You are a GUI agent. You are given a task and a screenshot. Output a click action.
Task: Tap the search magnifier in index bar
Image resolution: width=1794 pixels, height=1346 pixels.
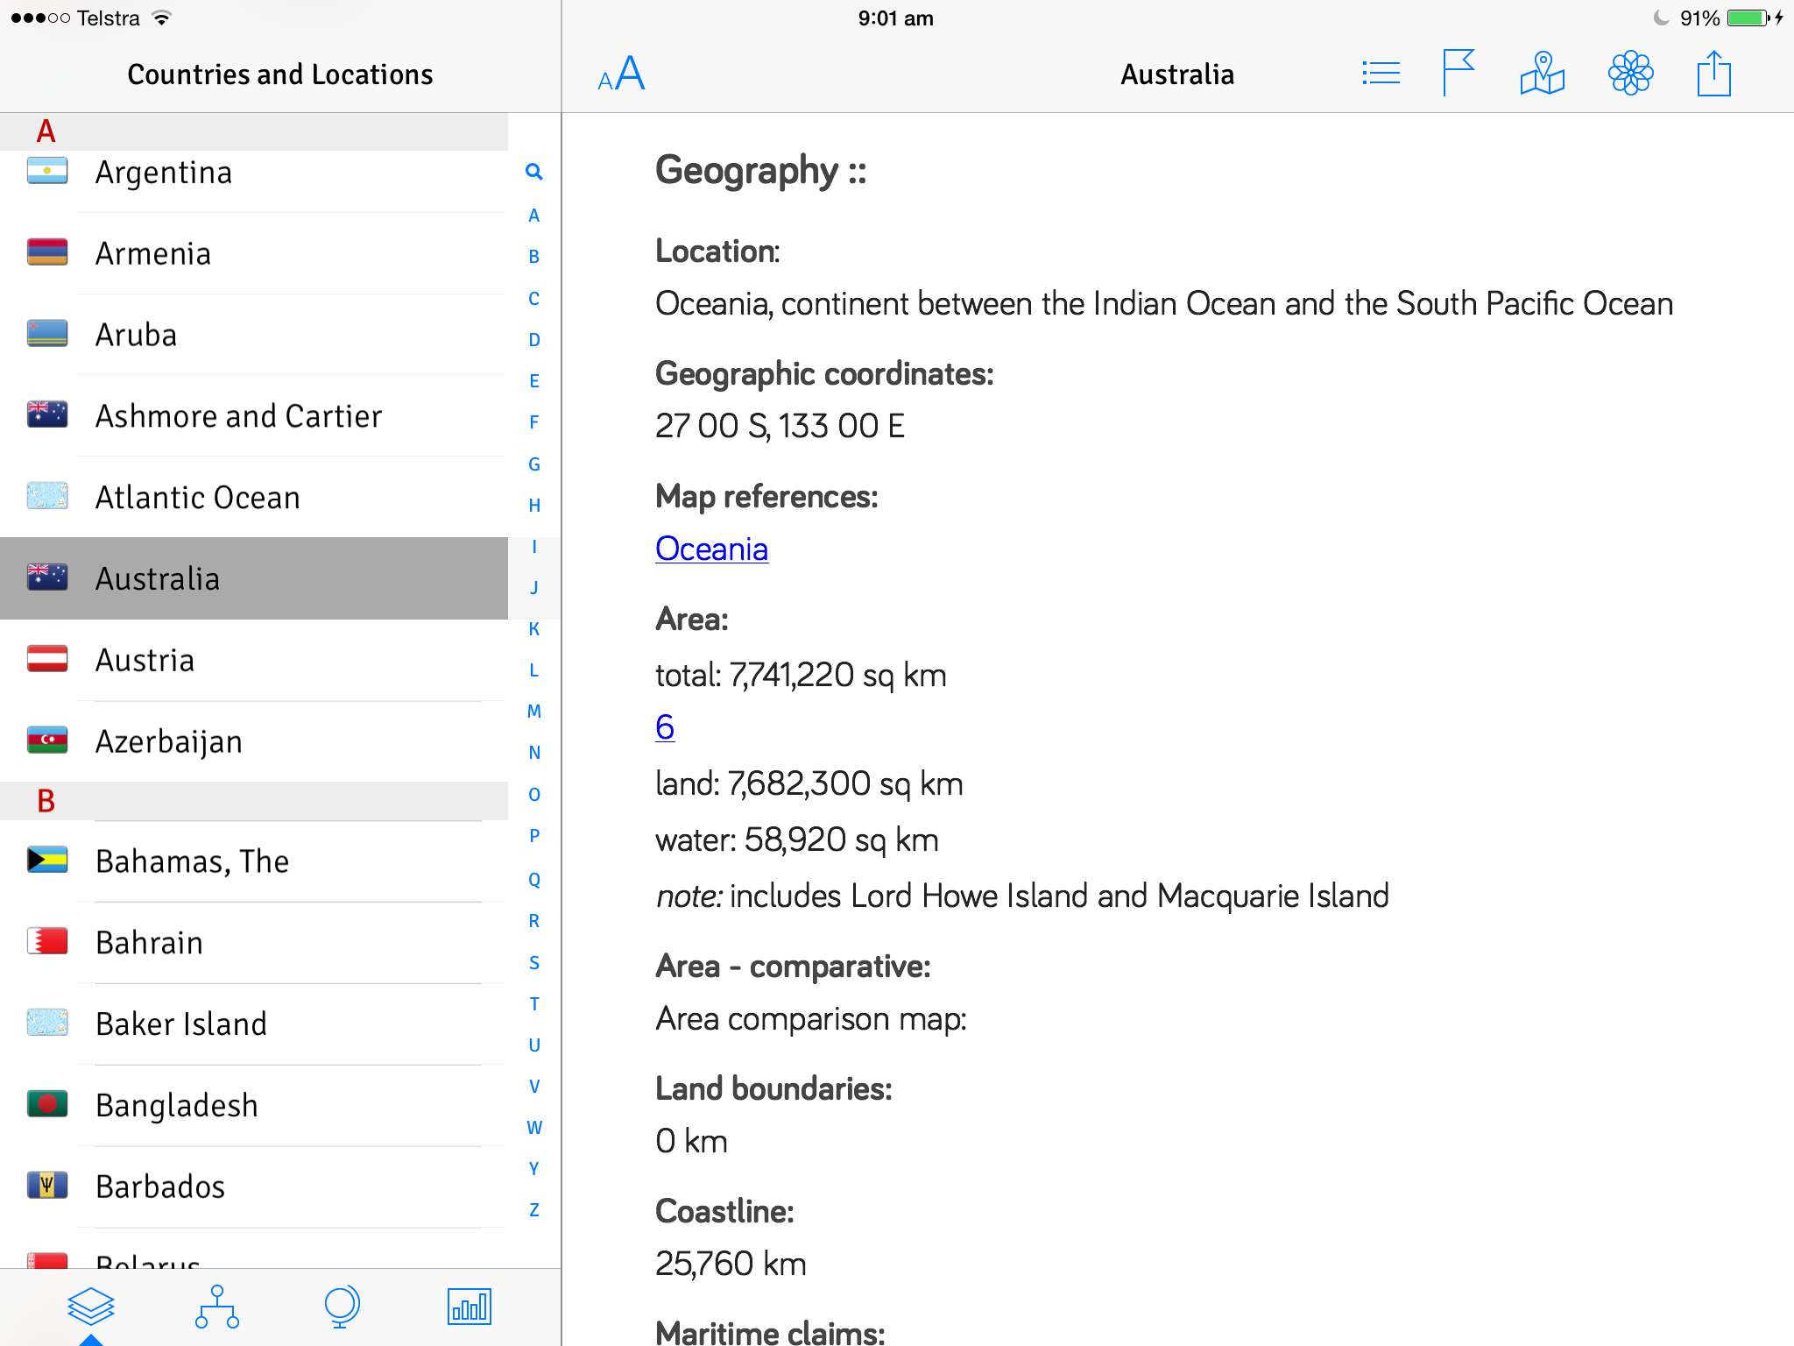[x=533, y=172]
